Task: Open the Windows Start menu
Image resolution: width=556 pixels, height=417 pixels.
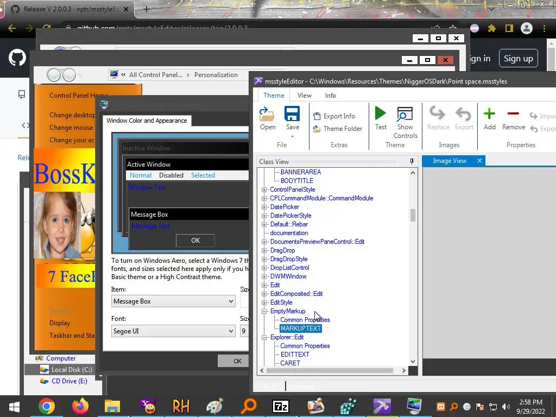Action: click(14, 406)
